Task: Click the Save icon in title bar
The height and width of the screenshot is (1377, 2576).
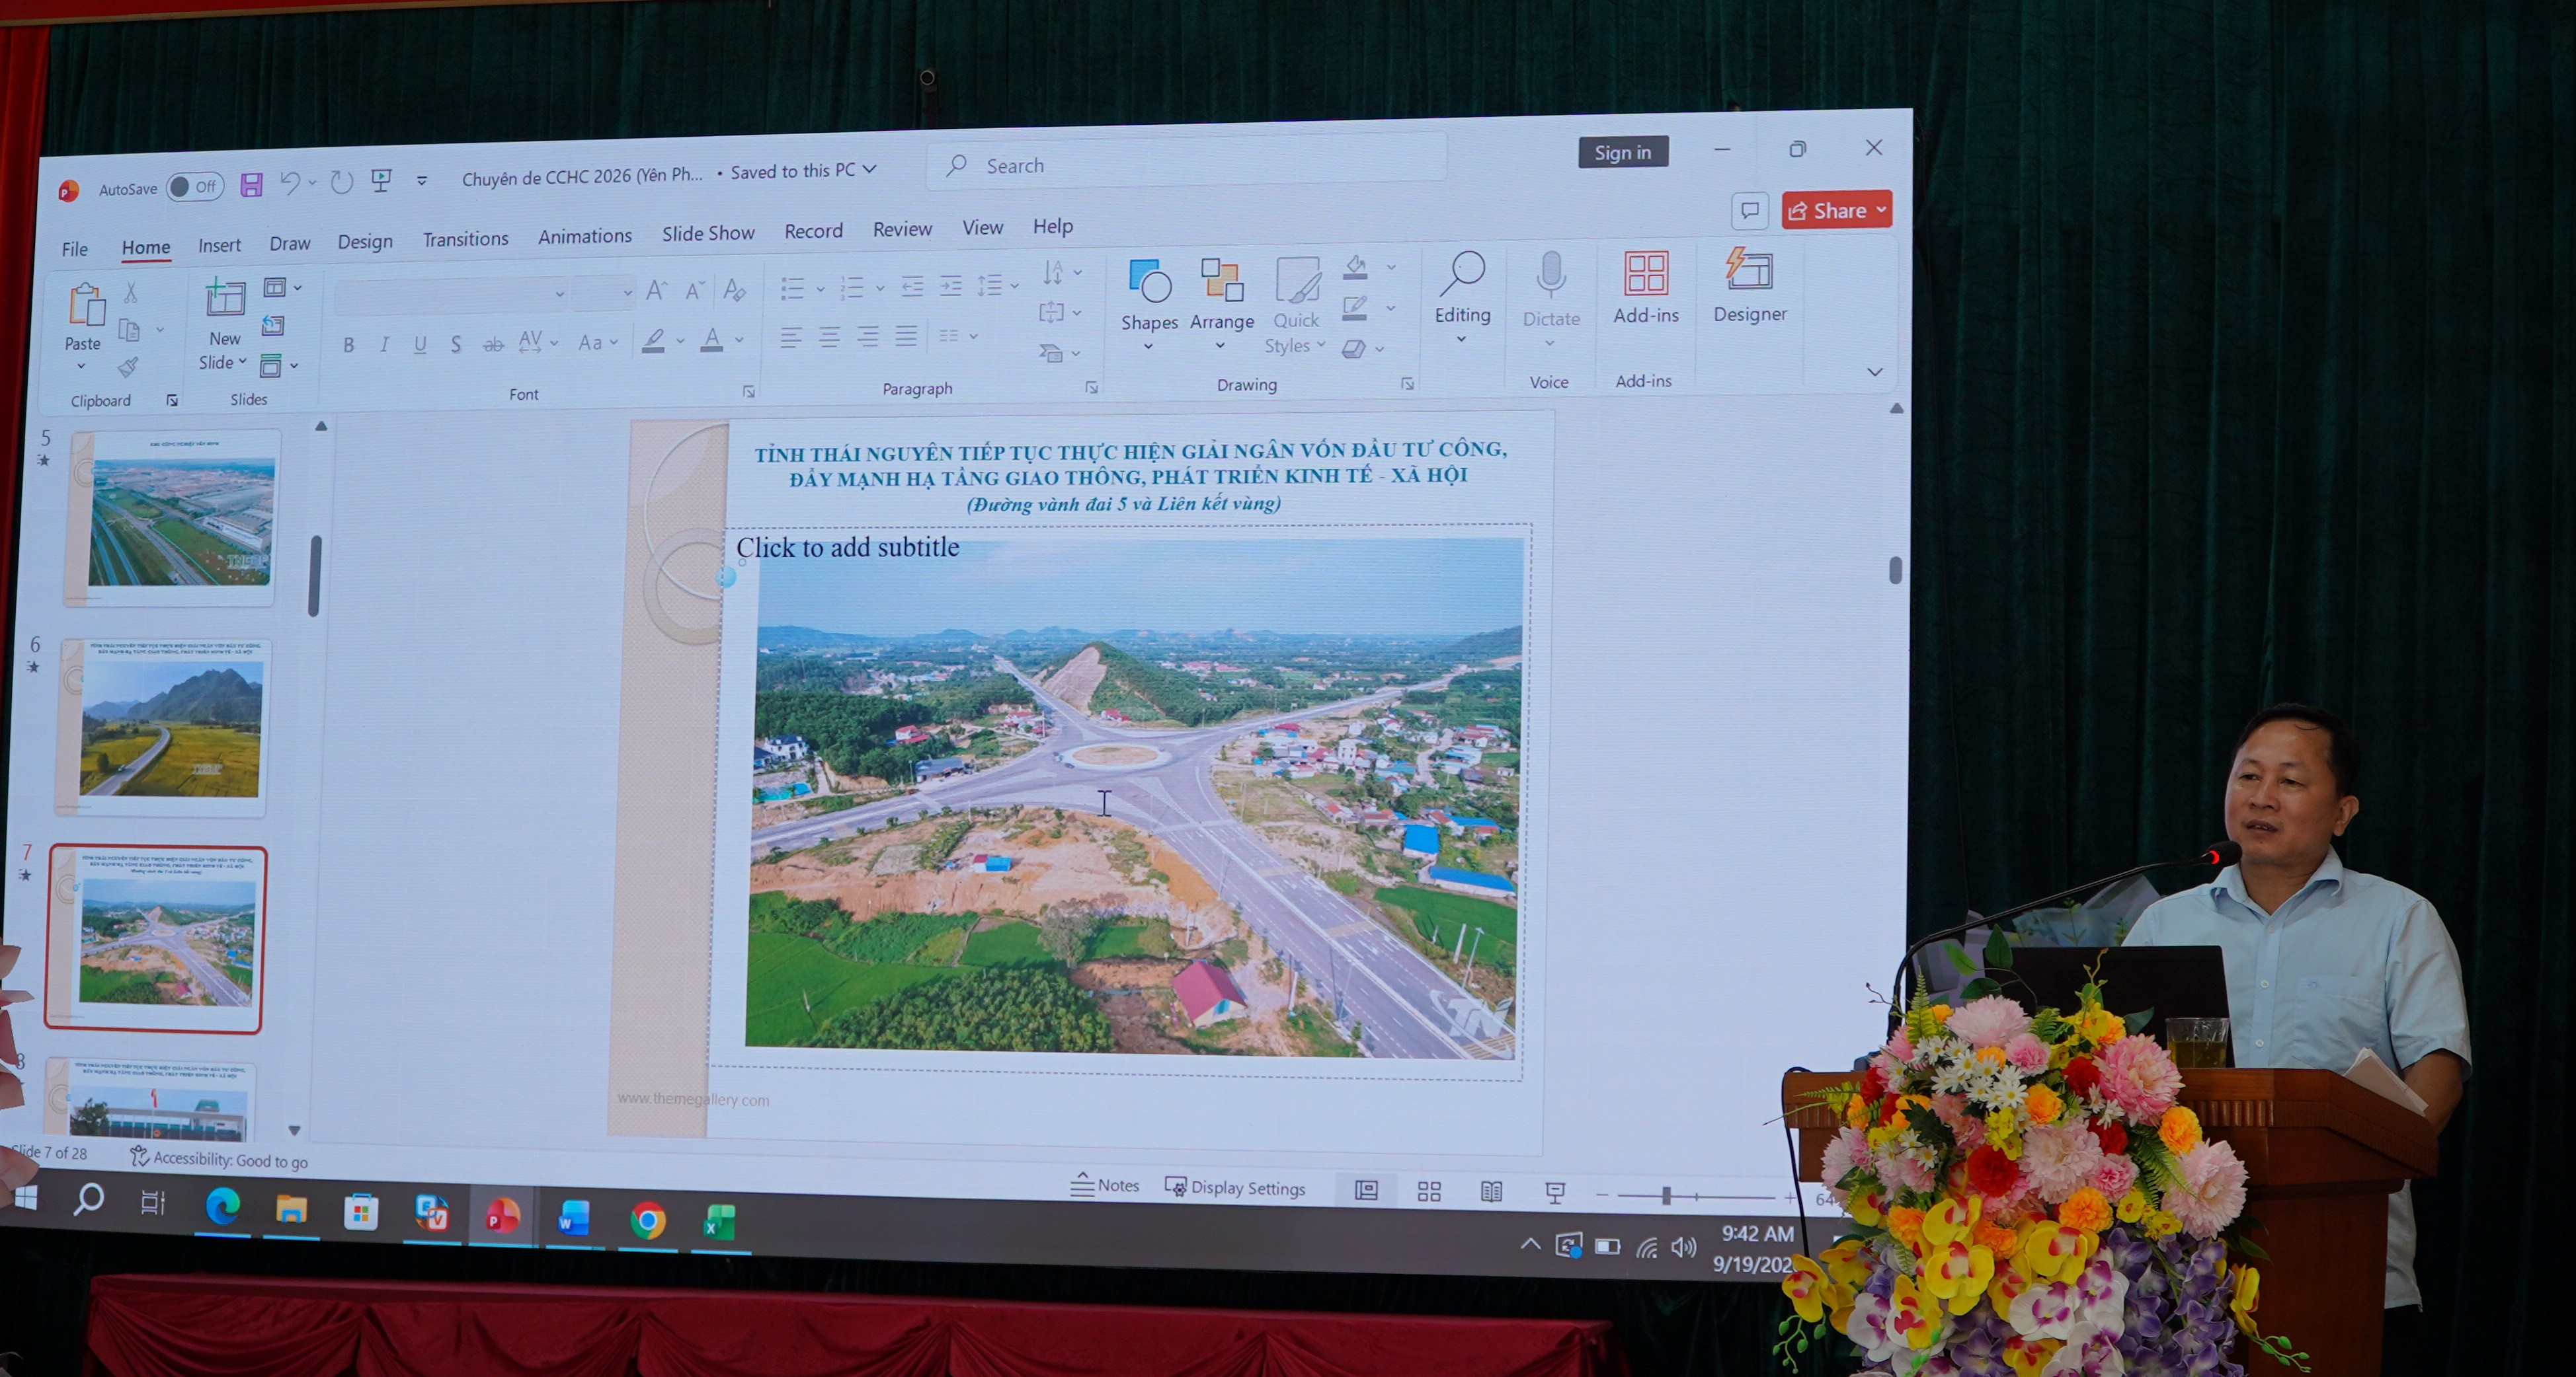Action: [x=251, y=185]
